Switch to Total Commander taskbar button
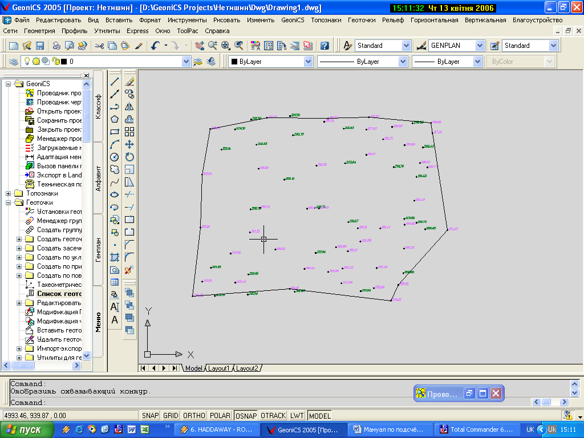 click(x=476, y=429)
